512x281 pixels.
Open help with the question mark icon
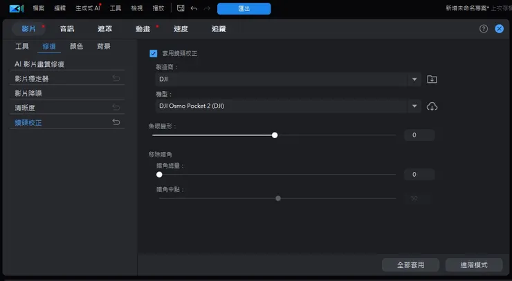pos(484,29)
